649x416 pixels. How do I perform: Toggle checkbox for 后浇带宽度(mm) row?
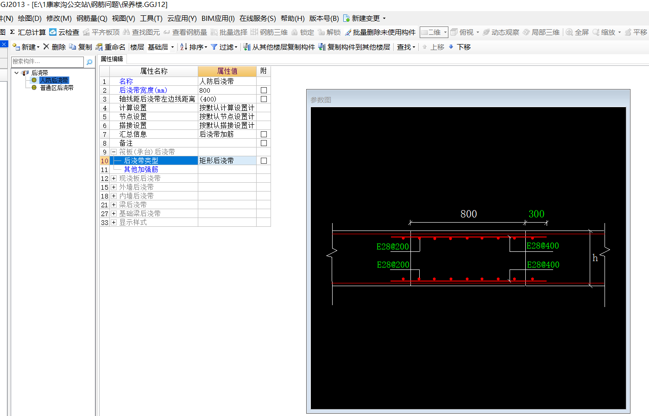click(x=264, y=90)
